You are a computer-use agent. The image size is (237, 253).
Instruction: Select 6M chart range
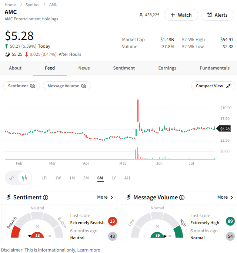click(100, 178)
